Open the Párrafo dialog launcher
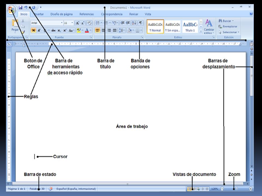The height and width of the screenshot is (196, 262). pyautogui.click(x=142, y=37)
